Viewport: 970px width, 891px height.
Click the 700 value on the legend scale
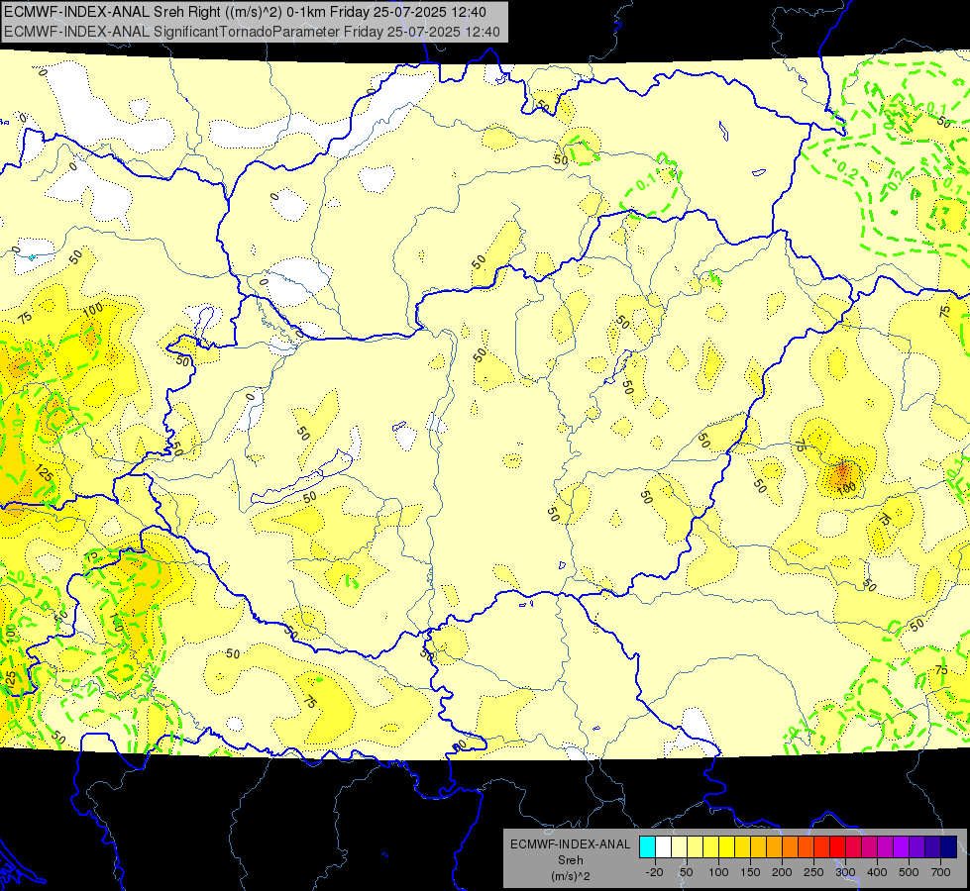(940, 872)
